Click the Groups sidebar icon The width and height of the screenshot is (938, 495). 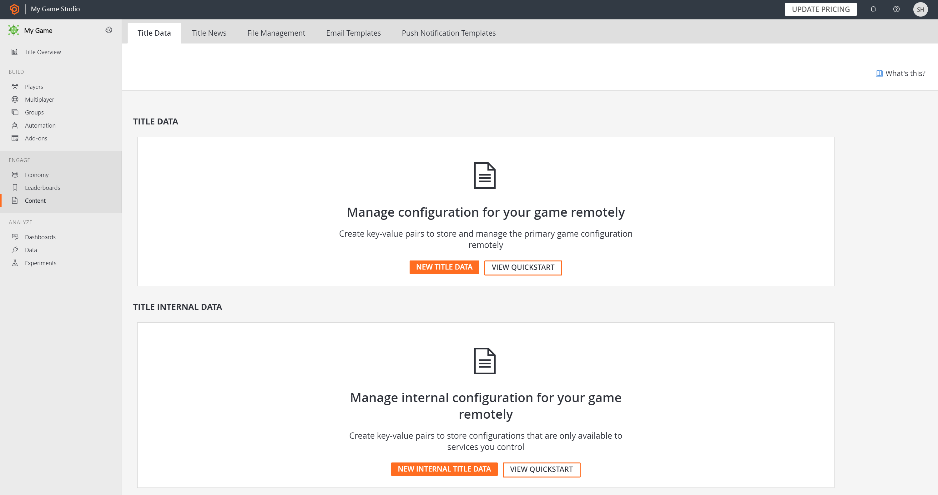click(15, 112)
